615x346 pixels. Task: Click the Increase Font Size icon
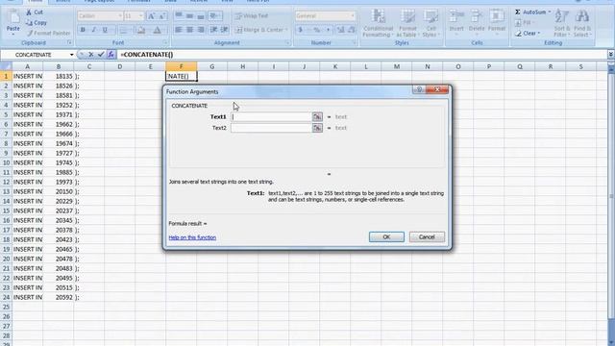(x=151, y=16)
